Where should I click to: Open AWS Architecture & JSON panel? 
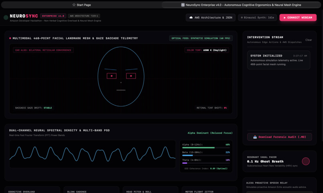pos(211,18)
